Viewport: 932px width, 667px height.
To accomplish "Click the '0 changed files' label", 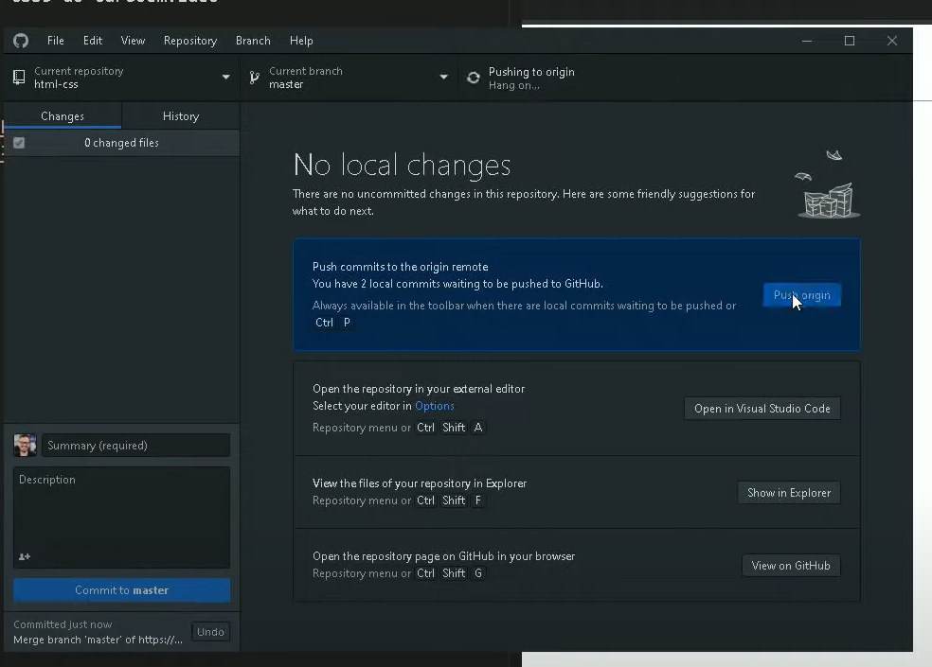I will pyautogui.click(x=121, y=143).
